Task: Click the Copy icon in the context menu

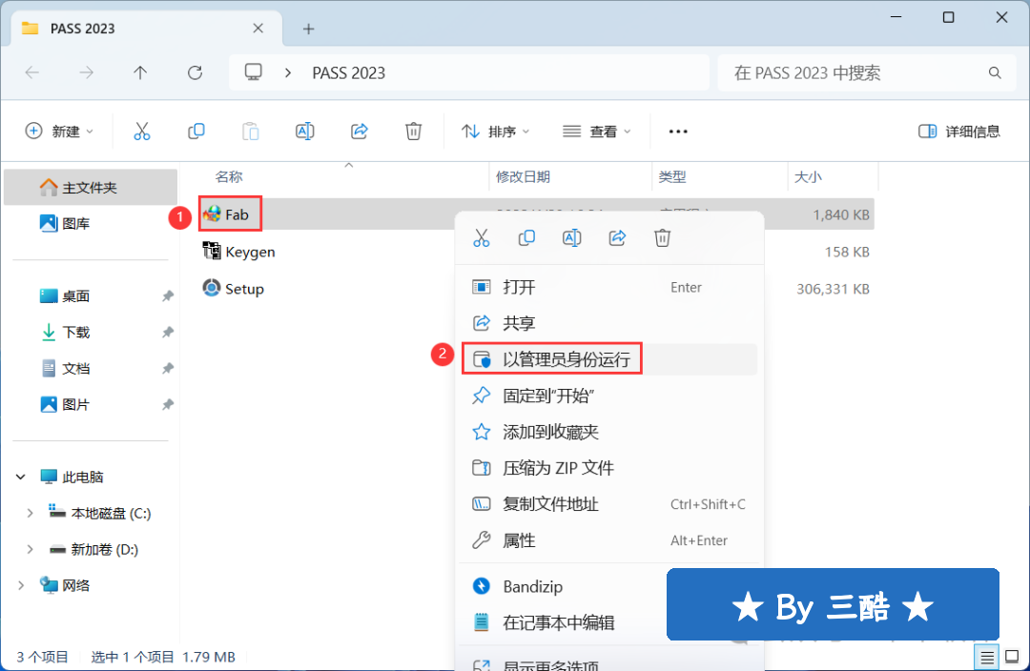Action: pos(526,237)
